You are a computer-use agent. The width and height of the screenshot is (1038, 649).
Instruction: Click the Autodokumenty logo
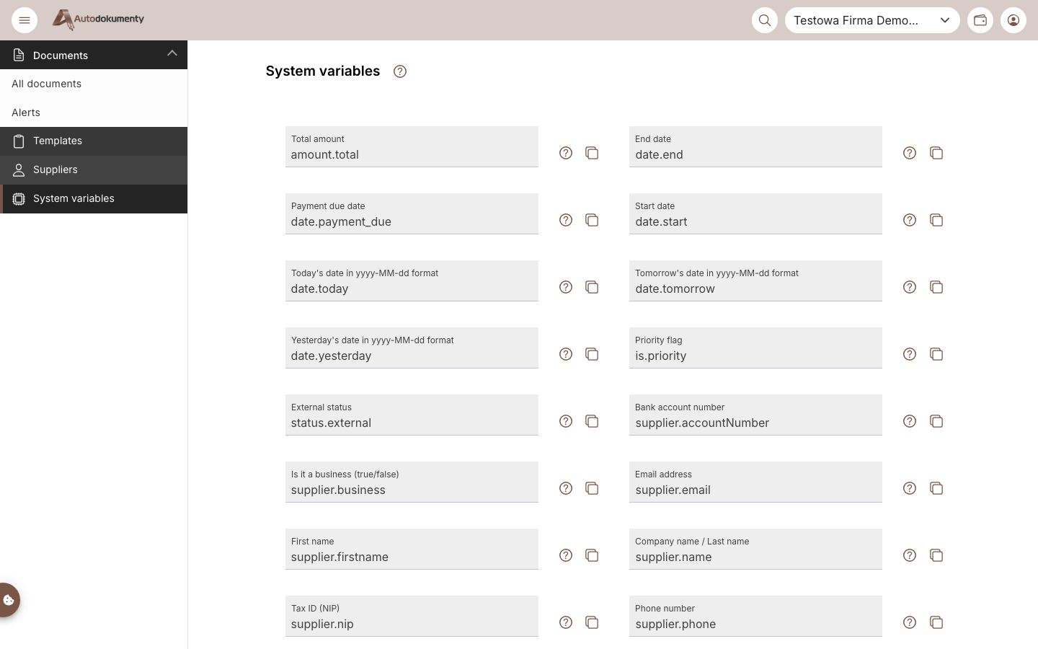pos(98,19)
